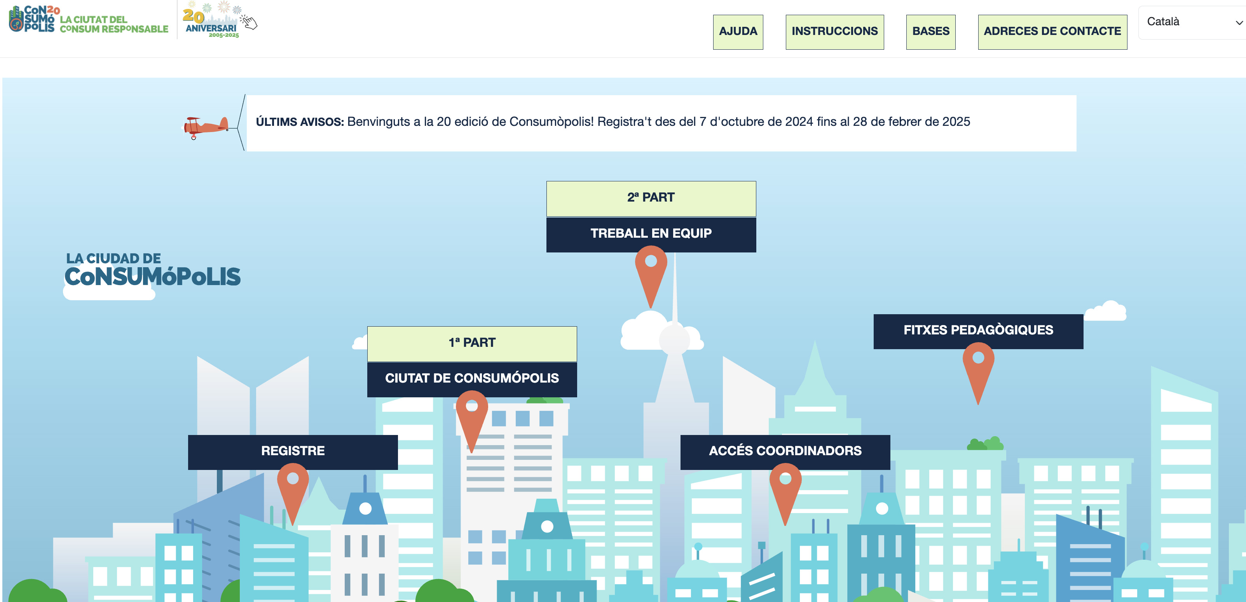The height and width of the screenshot is (602, 1246).
Task: Click the 1ª Part label
Action: tap(472, 344)
